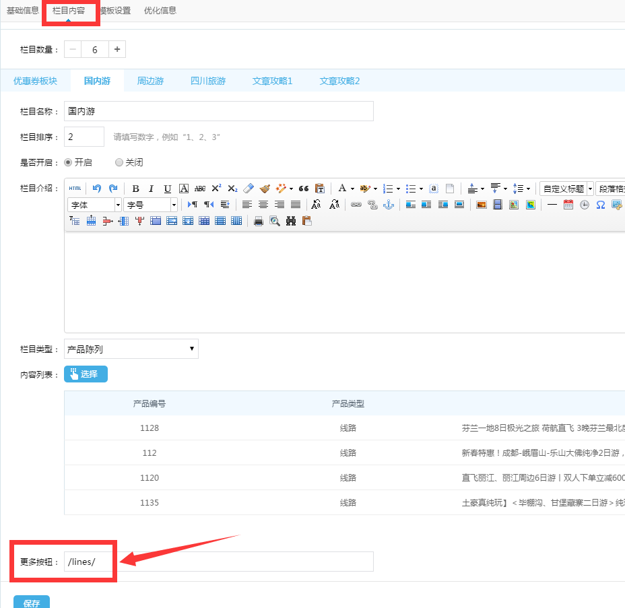Select the 关闭 radio button

pos(119,162)
